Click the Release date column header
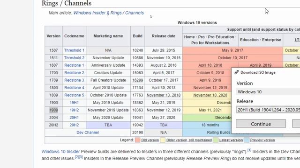This screenshot has width=300, height=168. tap(164, 36)
